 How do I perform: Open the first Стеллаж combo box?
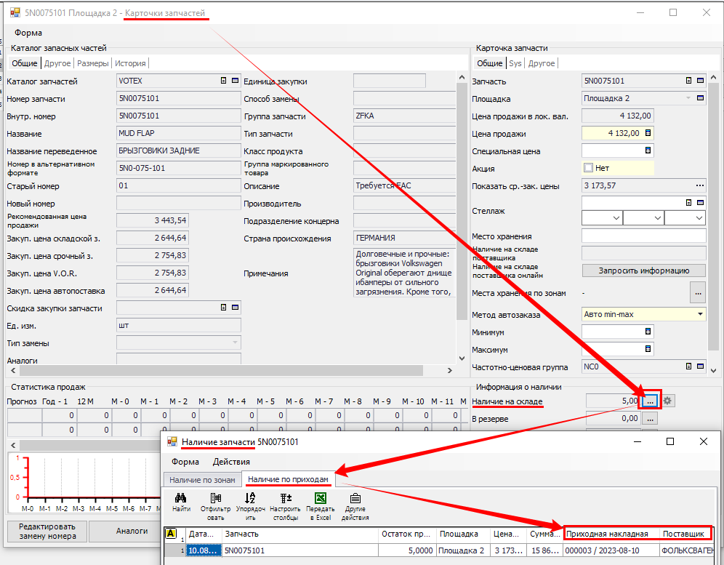pos(602,218)
